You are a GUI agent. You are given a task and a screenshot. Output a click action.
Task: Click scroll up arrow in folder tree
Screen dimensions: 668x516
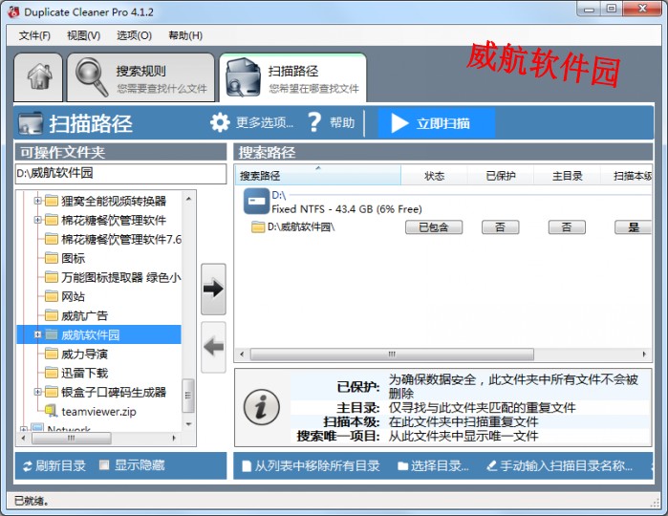(188, 199)
